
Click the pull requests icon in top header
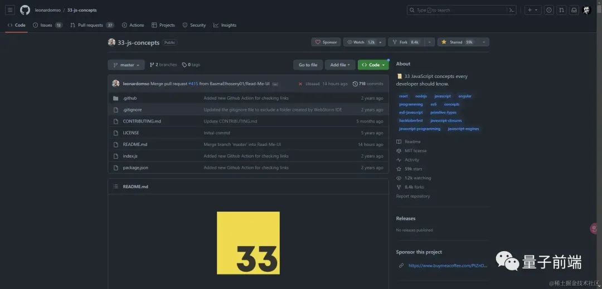561,10
